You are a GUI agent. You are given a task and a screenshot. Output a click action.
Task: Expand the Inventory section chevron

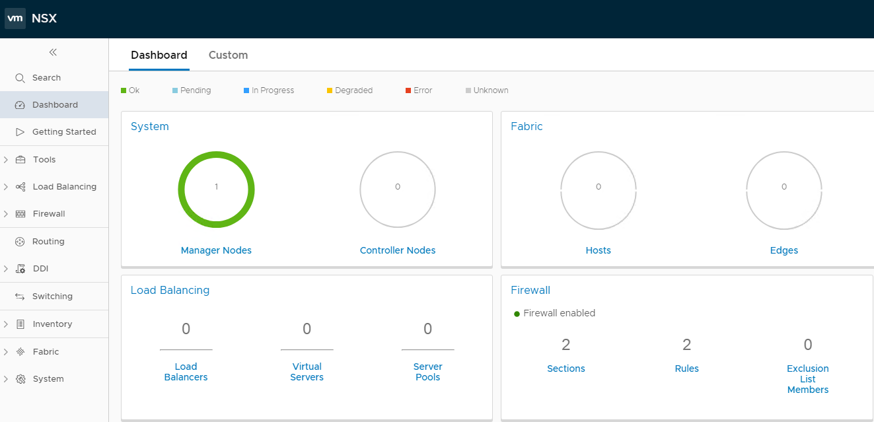pyautogui.click(x=6, y=324)
